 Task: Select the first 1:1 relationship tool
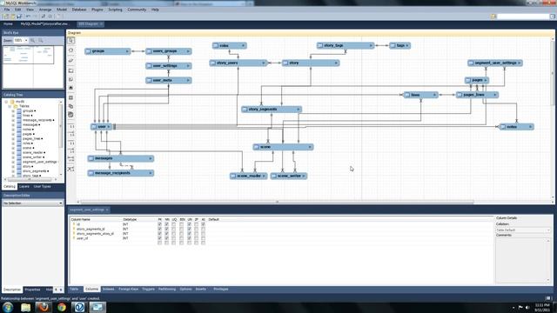click(x=71, y=126)
